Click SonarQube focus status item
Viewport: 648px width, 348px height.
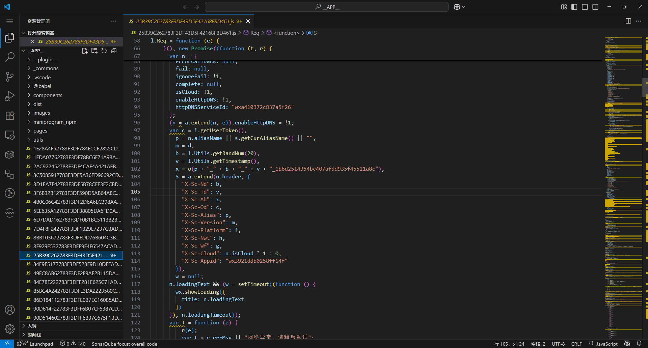[x=125, y=344]
